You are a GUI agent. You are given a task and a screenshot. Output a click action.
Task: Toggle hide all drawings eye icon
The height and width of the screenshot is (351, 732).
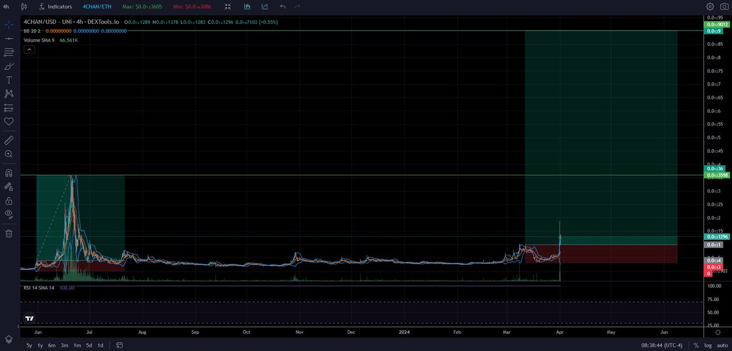coord(9,214)
